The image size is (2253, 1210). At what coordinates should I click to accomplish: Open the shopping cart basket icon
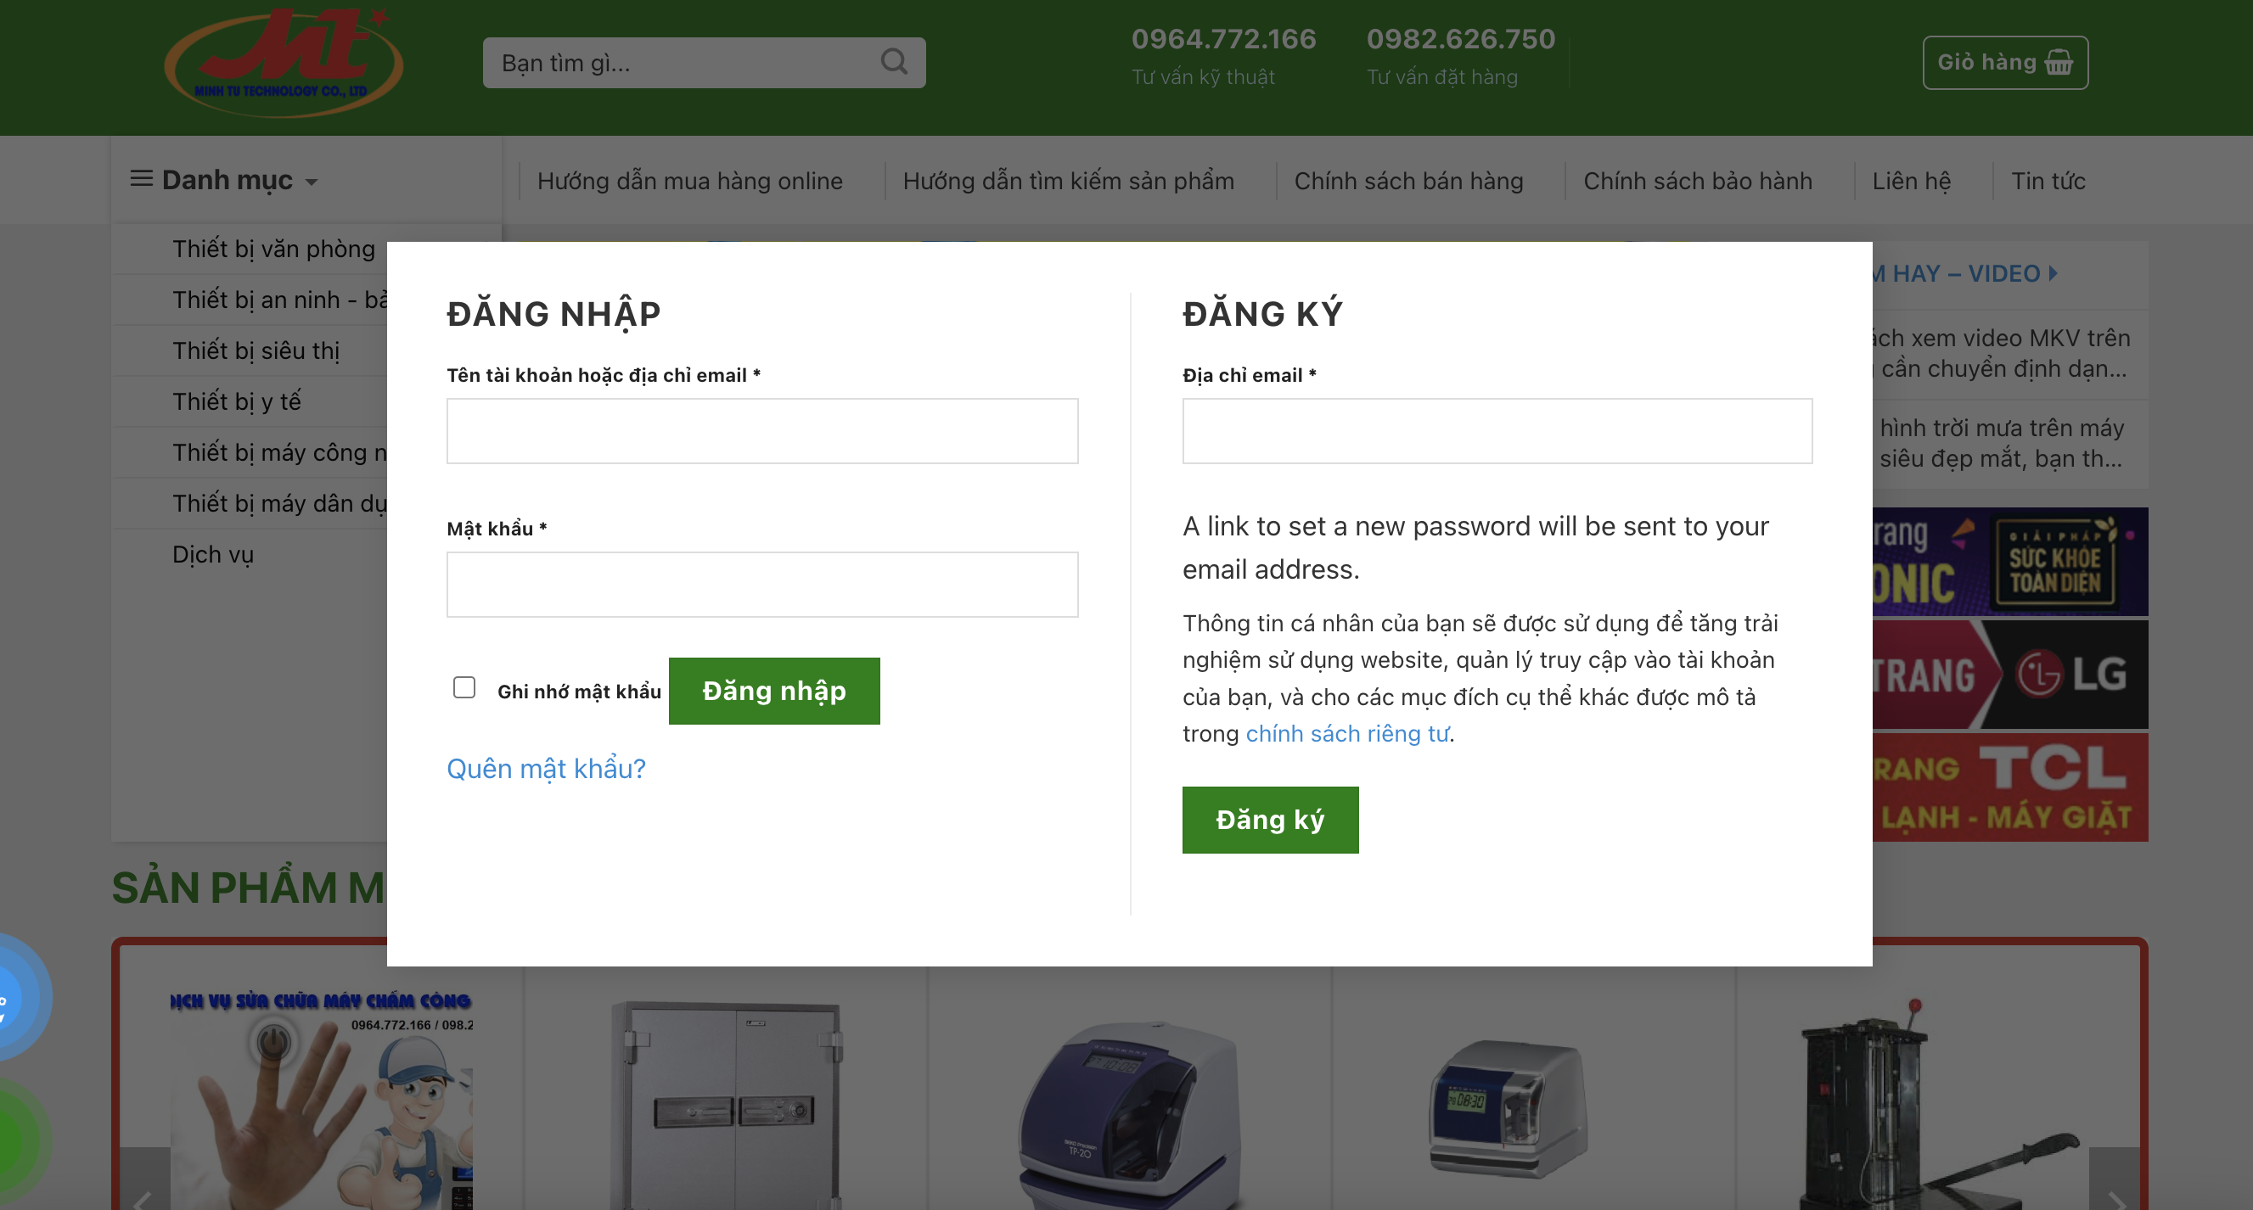[x=2059, y=63]
